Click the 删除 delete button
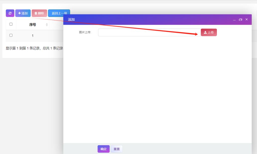This screenshot has width=257, height=154. (x=39, y=13)
